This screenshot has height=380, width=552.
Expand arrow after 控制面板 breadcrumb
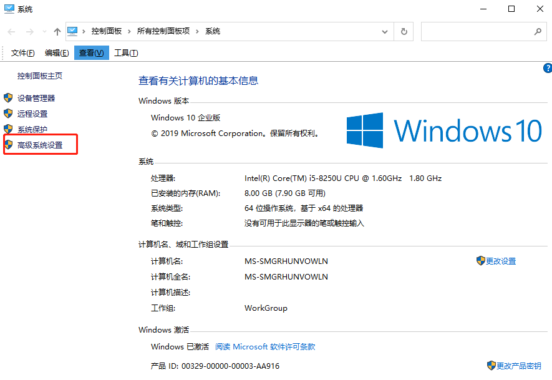click(129, 32)
